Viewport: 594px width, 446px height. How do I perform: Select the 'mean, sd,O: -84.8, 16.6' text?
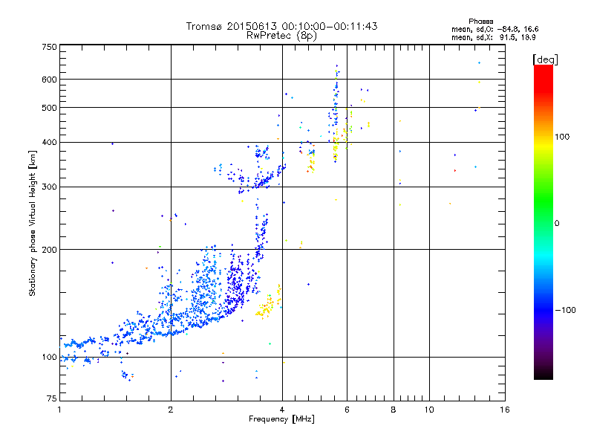point(495,29)
